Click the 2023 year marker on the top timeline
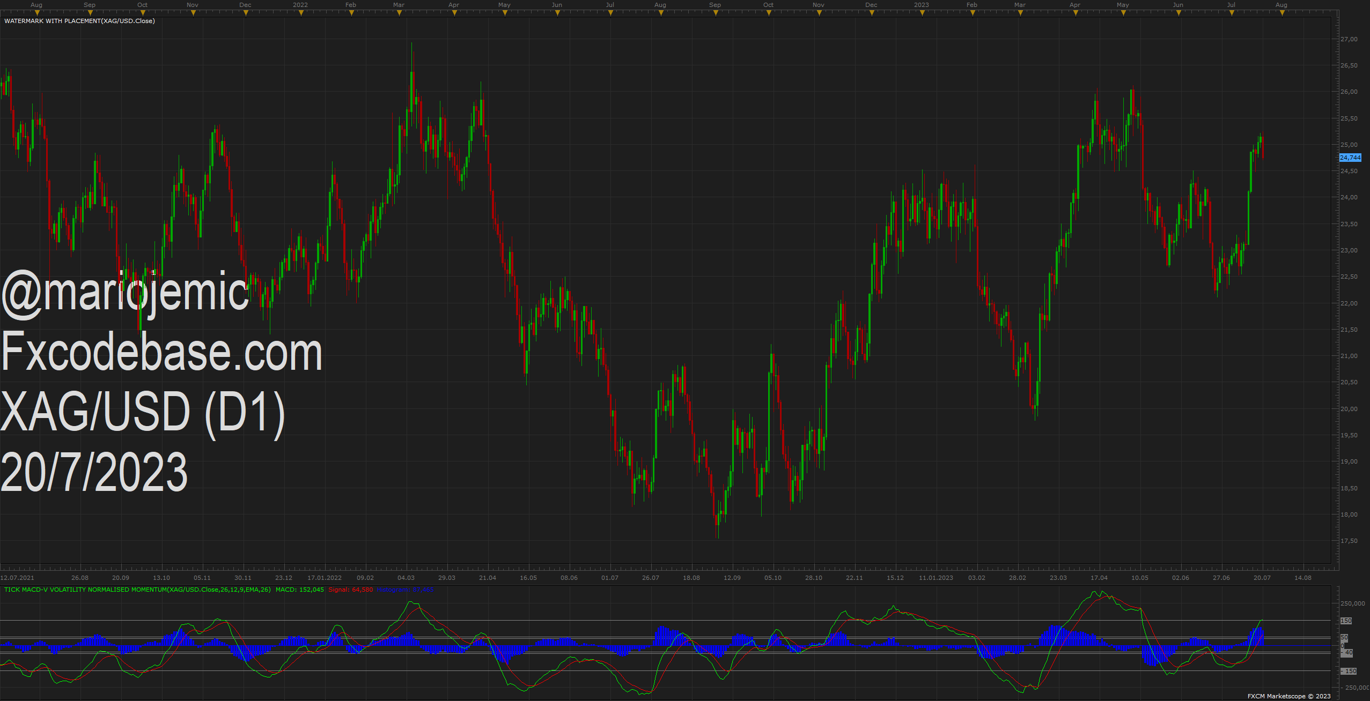Image resolution: width=1370 pixels, height=701 pixels. [x=922, y=5]
